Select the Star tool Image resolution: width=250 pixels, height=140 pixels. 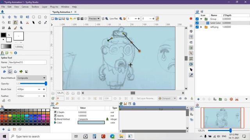click(x=45, y=17)
